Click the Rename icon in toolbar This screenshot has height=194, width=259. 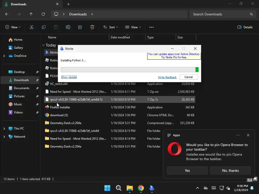click(x=68, y=27)
